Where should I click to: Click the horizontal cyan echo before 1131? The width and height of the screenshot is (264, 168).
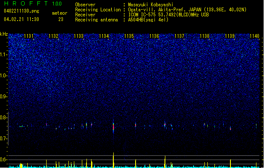(21, 126)
